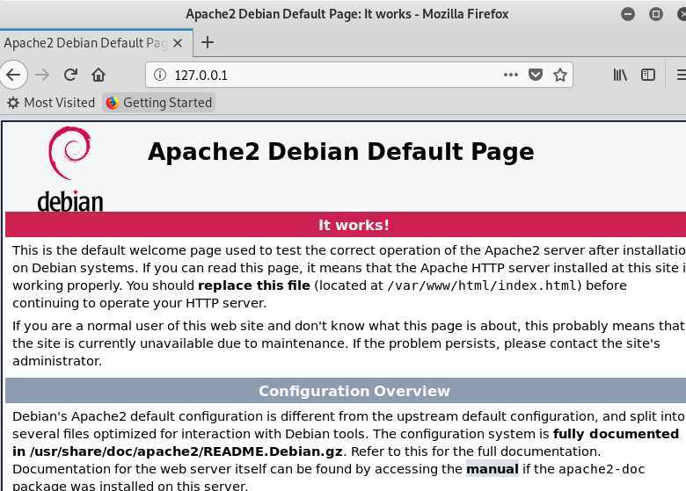Screen dimensions: 686x491
Task: Click the word 'debian' under the logo
Action: pyautogui.click(x=70, y=201)
